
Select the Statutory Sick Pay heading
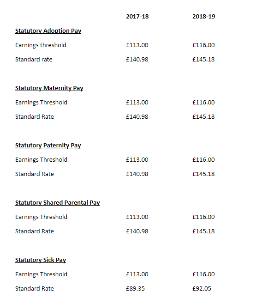(x=41, y=260)
